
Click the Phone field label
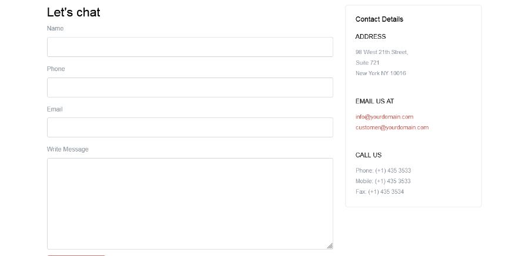click(x=56, y=69)
